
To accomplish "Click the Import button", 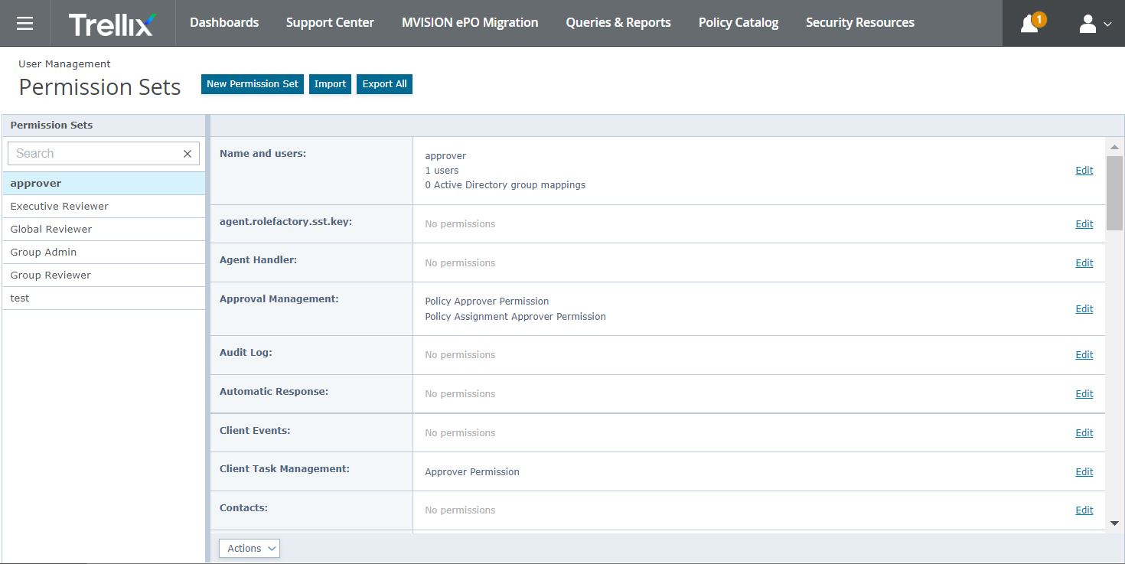I will pyautogui.click(x=330, y=84).
